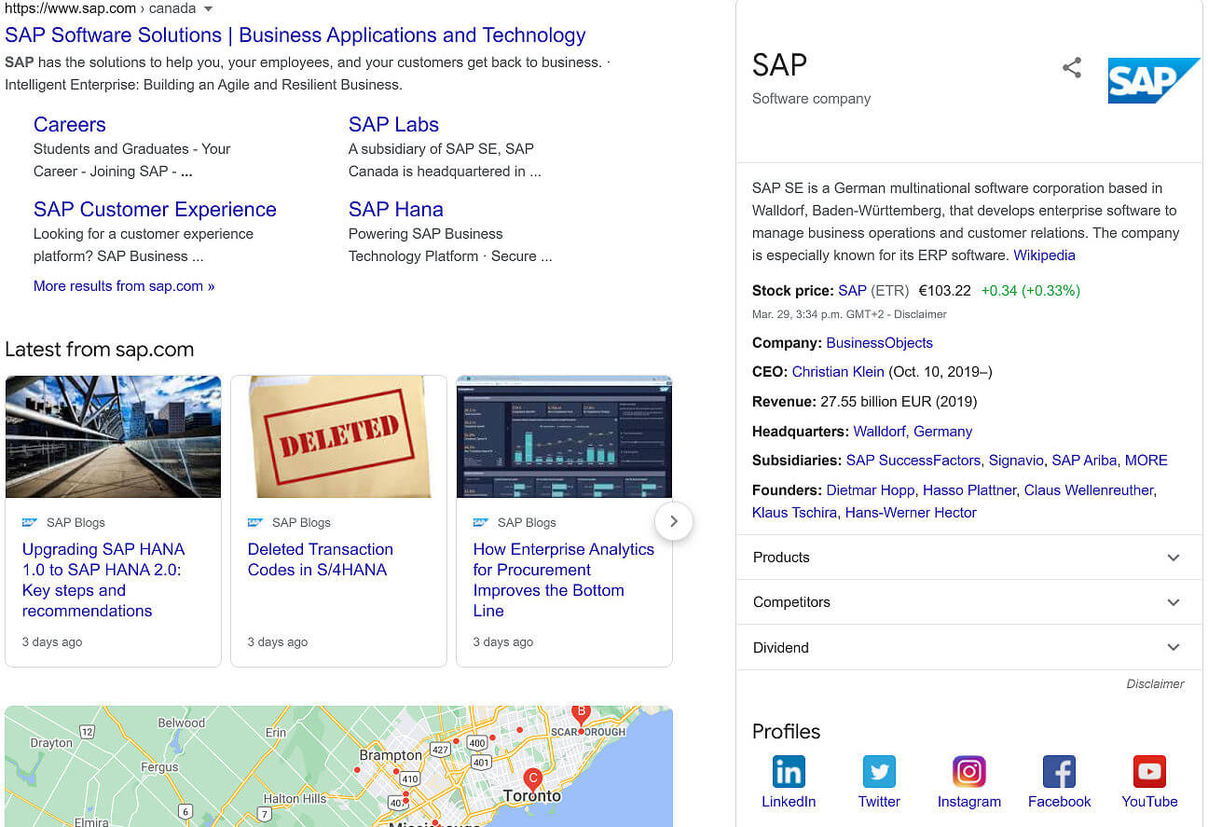Image resolution: width=1208 pixels, height=827 pixels.
Task: Open the SAP Labs sitelink
Action: (x=393, y=125)
